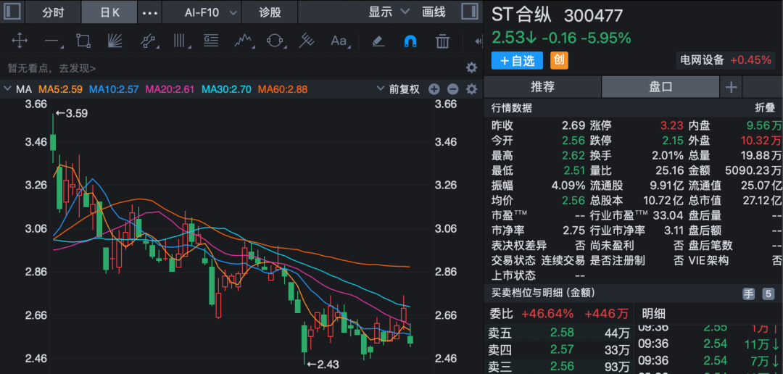Select the move/pan crosshair drawing tool
Viewport: 783px width, 374px height.
coord(20,41)
